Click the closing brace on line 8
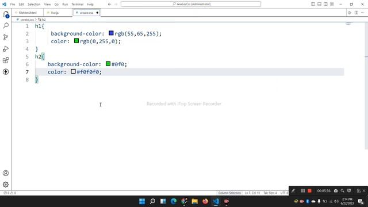 (37, 80)
